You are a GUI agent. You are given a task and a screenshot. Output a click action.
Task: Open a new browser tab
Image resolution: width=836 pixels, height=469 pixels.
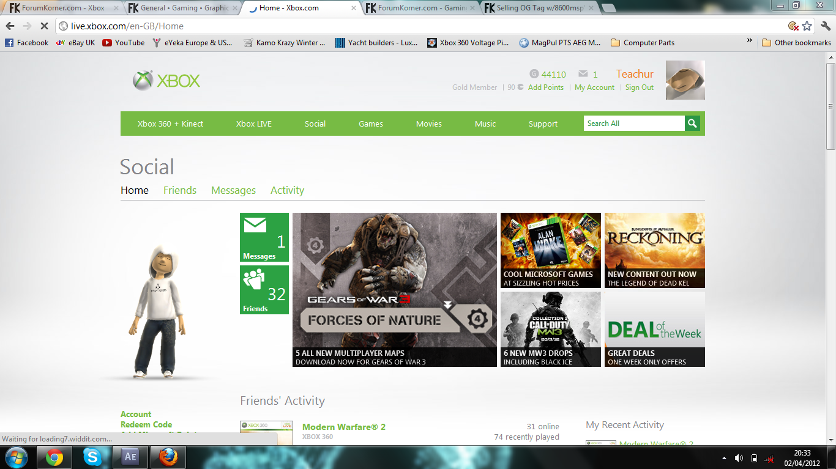coord(608,8)
